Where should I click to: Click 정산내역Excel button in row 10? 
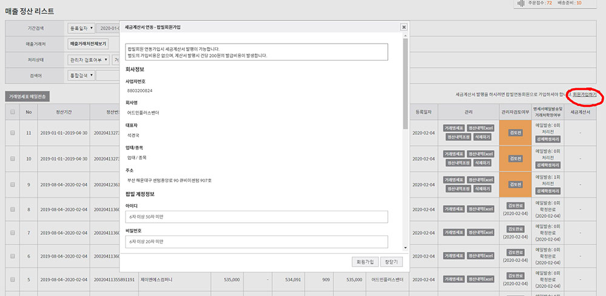[481, 154]
